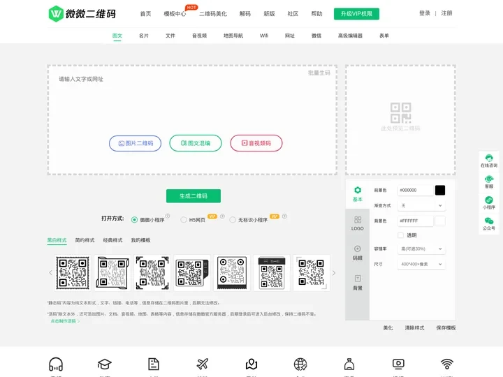
Task: Select the 简约样式 style tab
Action: 85,240
